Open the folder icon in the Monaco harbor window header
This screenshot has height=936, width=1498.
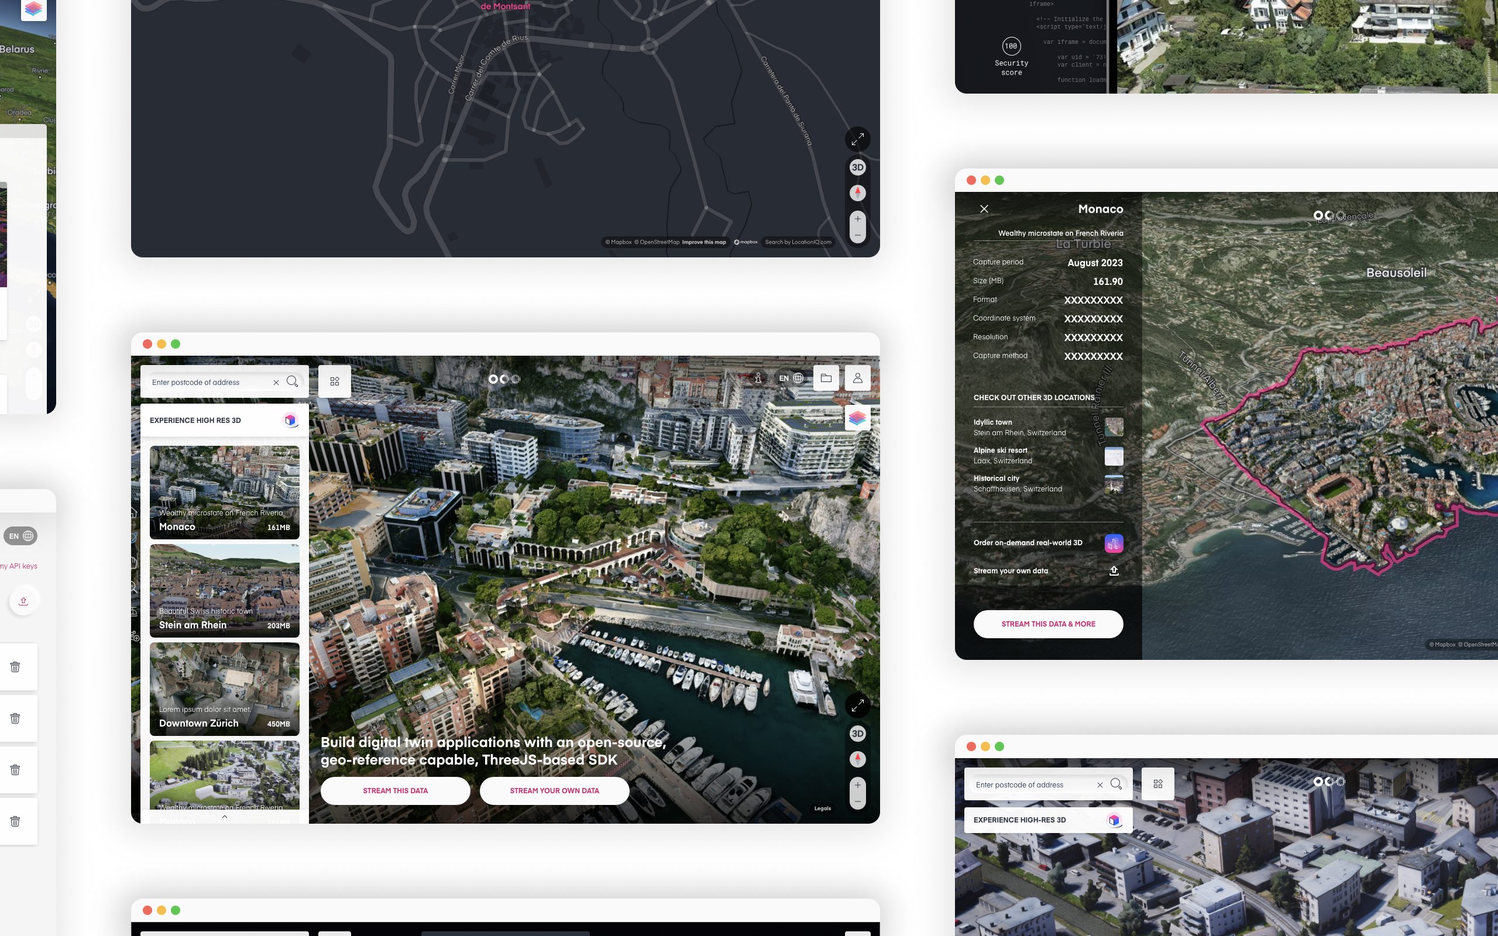click(x=826, y=378)
